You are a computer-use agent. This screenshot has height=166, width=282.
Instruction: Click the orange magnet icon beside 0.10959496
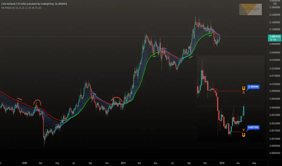244,88
